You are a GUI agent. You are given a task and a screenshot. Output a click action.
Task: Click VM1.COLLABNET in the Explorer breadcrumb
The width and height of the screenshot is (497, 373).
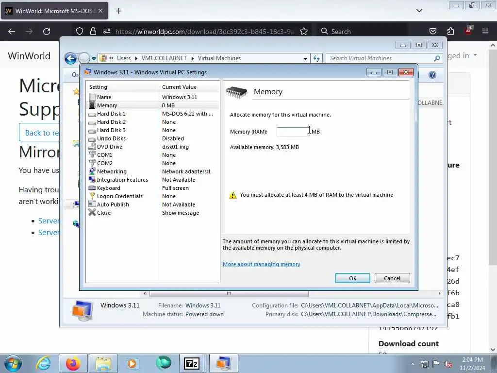click(164, 58)
